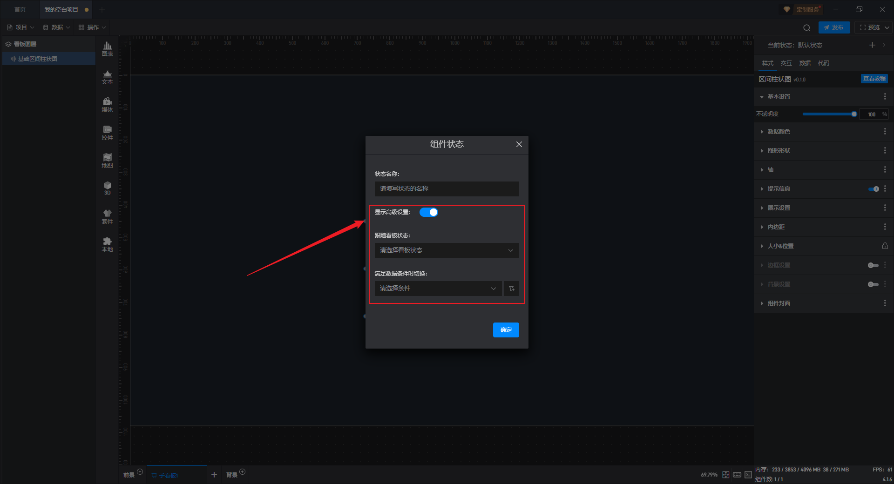Screen dimensions: 894x484
Task: Open the 操作 menu
Action: pos(92,27)
